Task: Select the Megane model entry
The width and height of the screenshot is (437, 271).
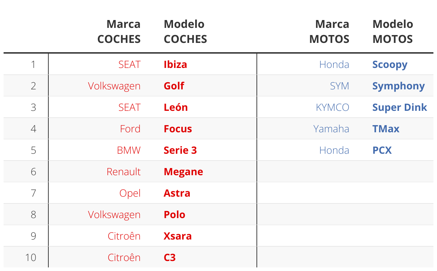Action: click(x=183, y=172)
